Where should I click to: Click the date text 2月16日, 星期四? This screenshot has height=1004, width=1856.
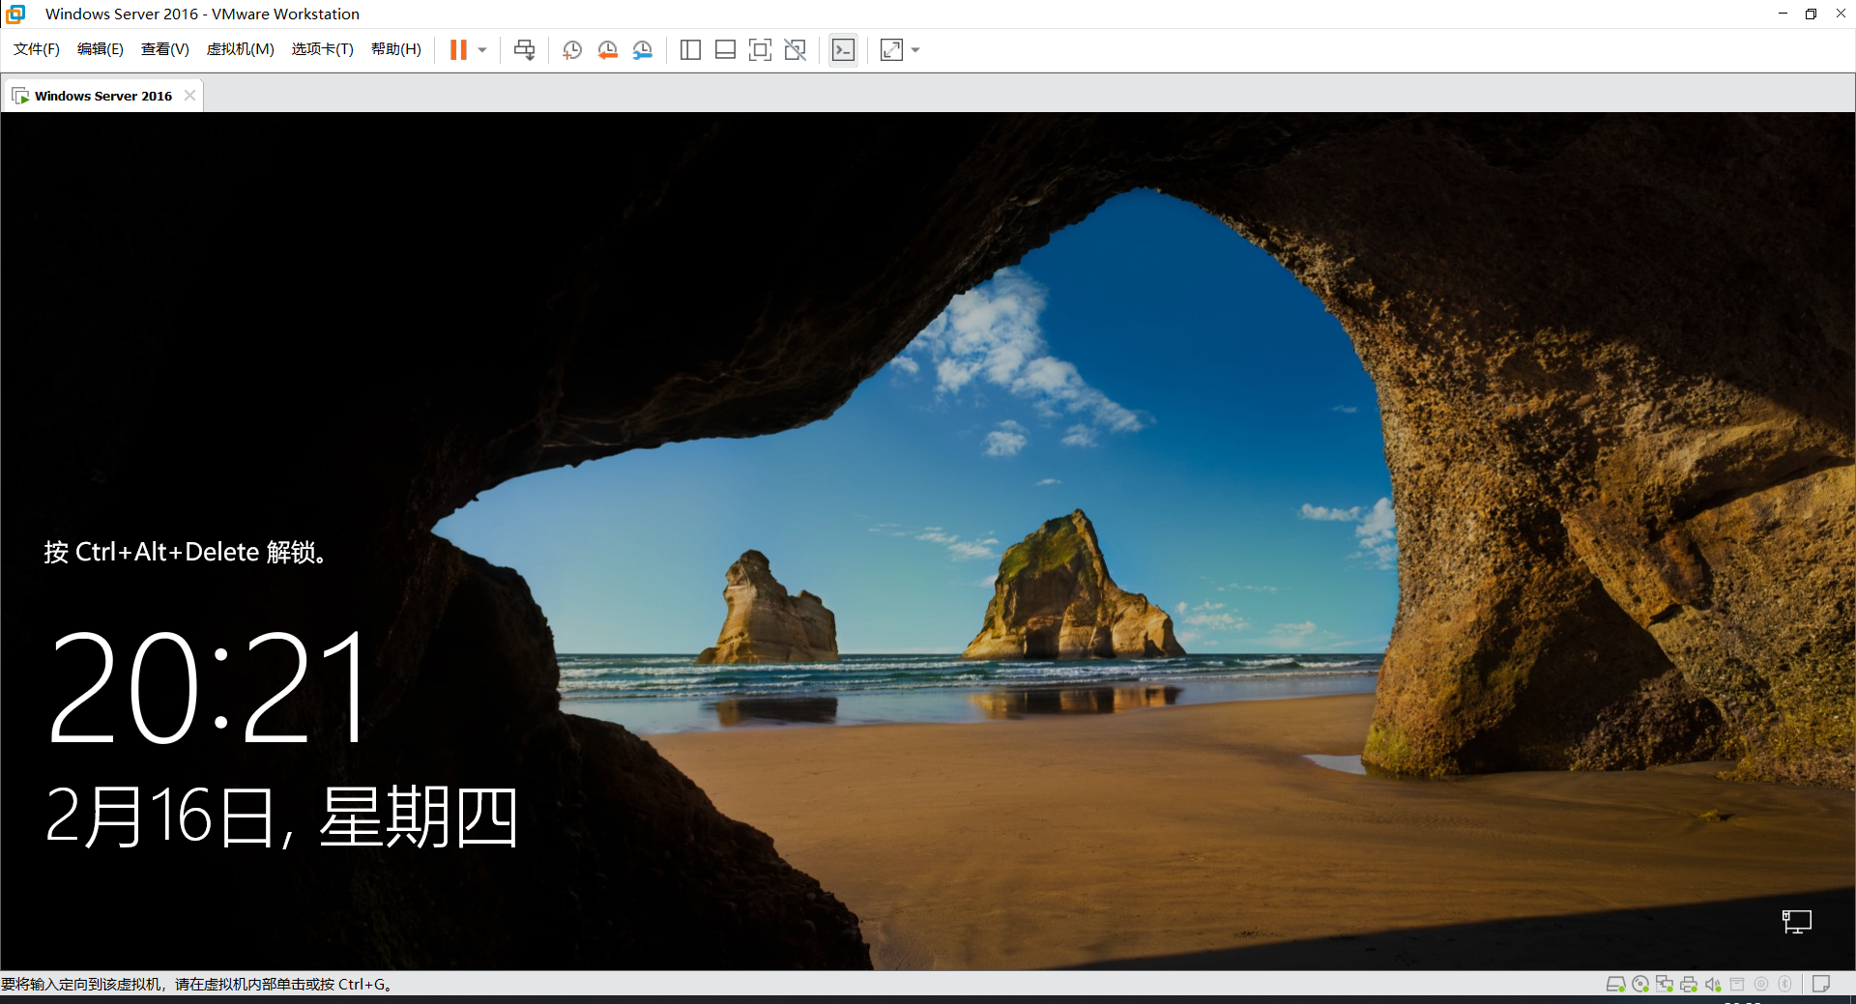(x=281, y=818)
